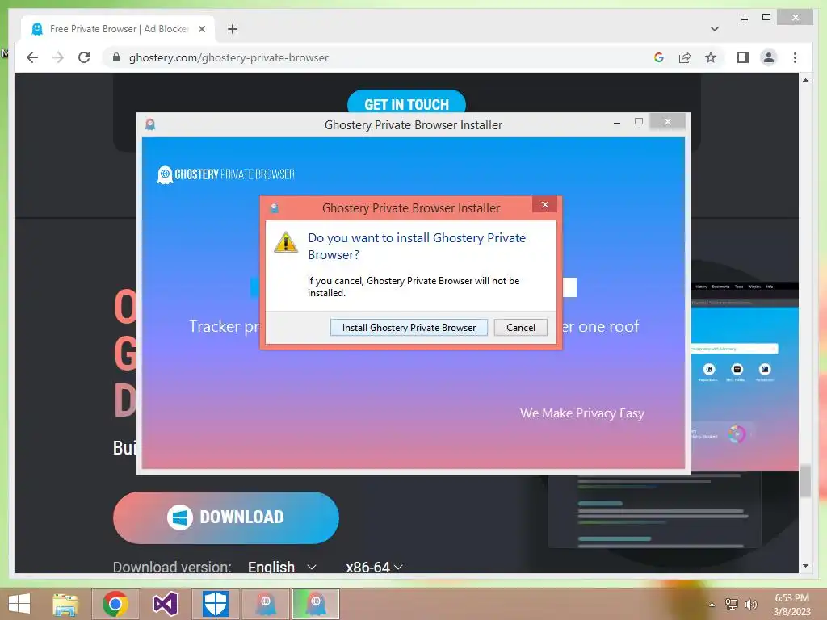Click the GET IN TOUCH button
Viewport: 827px width, 620px height.
(407, 104)
